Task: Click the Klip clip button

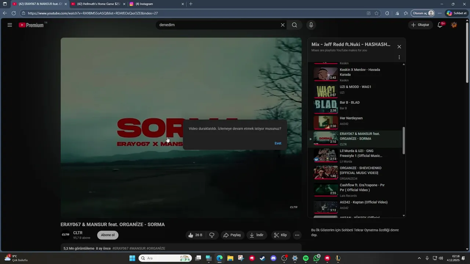Action: click(x=281, y=235)
